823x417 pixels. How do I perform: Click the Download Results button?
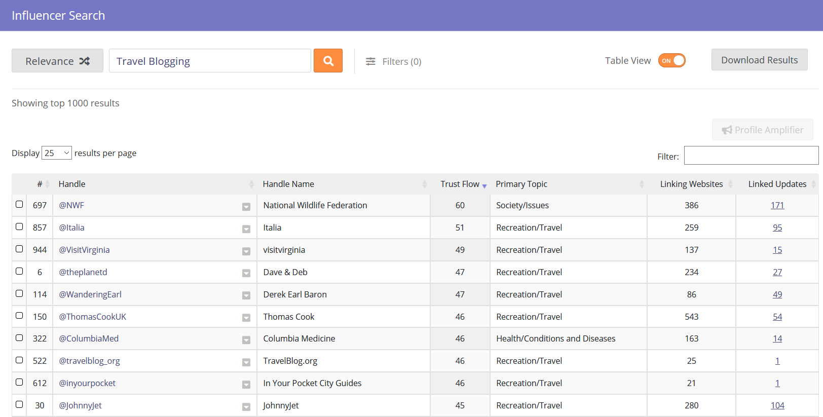pyautogui.click(x=759, y=60)
